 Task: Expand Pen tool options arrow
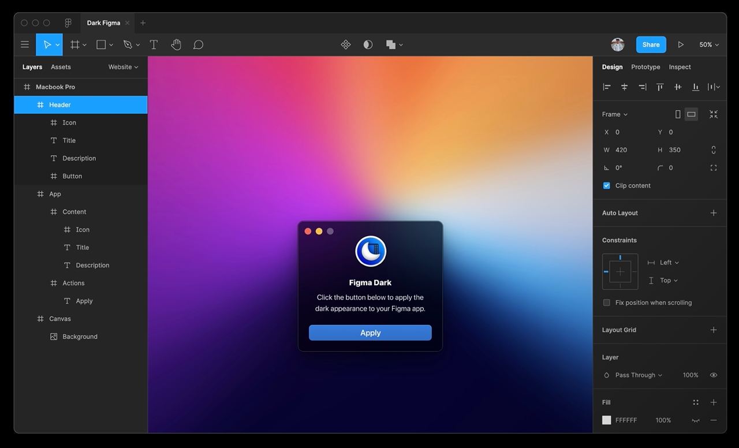tap(137, 45)
